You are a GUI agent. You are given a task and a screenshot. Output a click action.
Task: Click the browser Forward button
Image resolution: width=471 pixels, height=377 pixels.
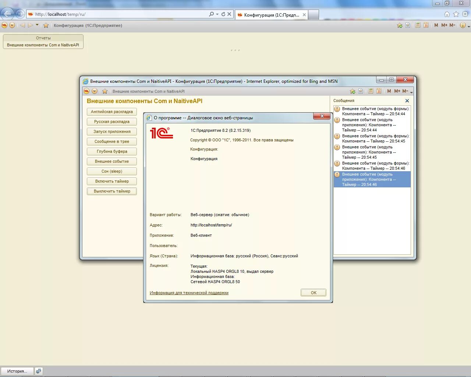[x=20, y=14]
